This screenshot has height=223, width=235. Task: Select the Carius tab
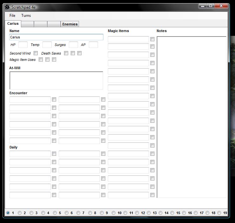[13, 24]
